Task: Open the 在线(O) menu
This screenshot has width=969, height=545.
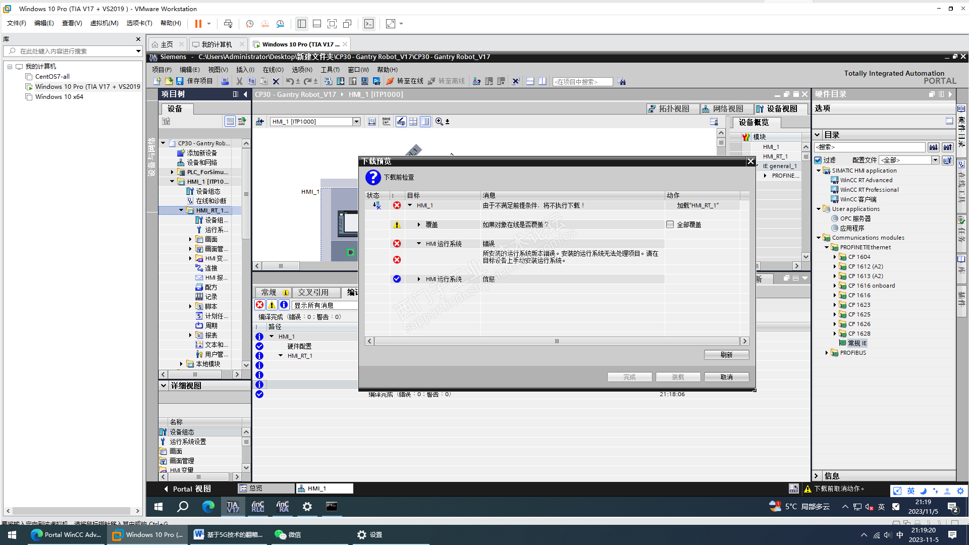Action: tap(273, 70)
